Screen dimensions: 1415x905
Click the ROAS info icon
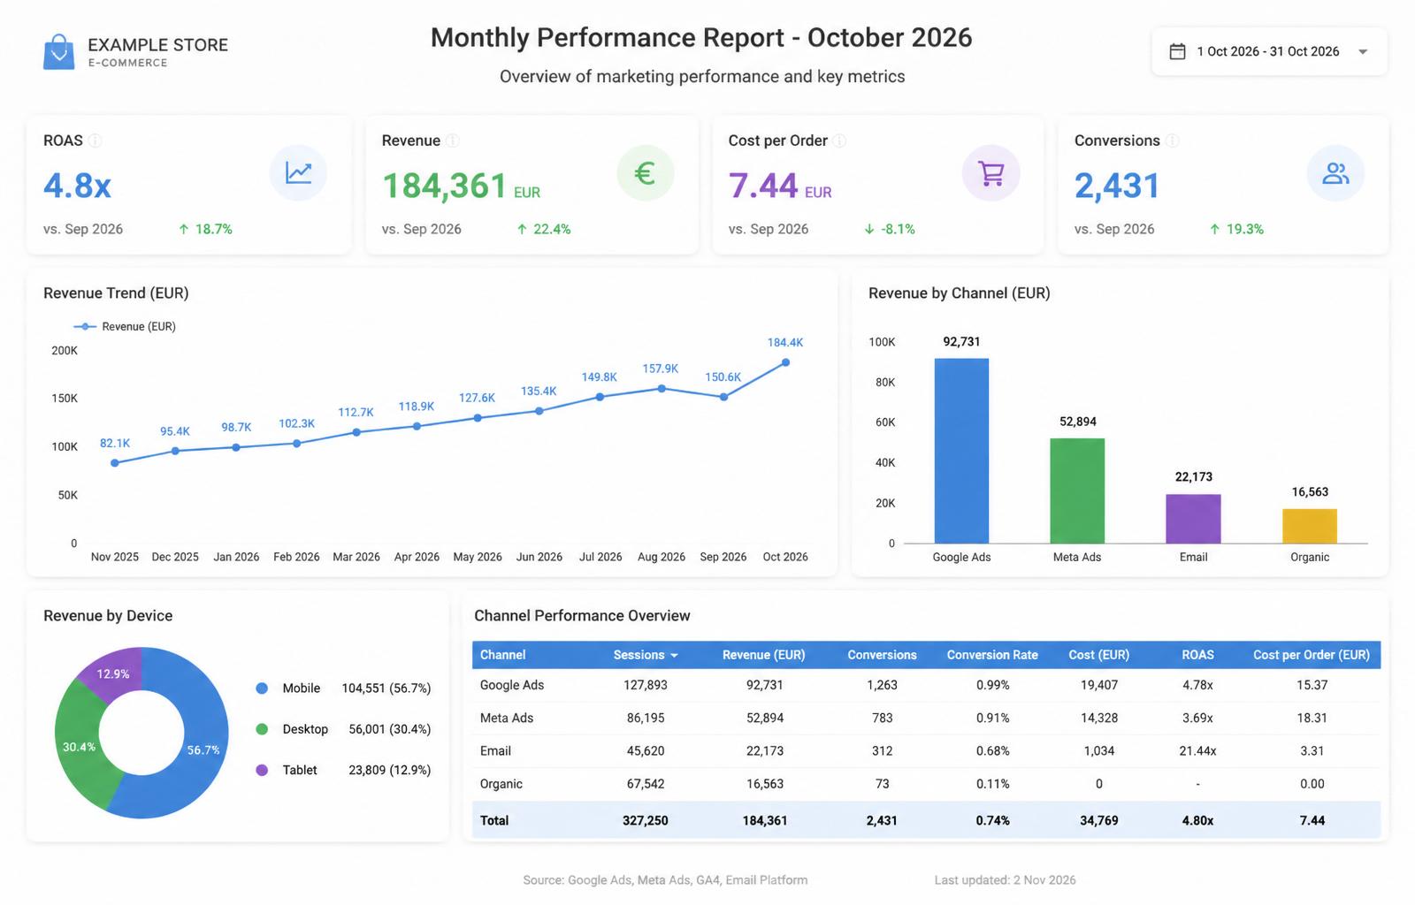(x=95, y=141)
